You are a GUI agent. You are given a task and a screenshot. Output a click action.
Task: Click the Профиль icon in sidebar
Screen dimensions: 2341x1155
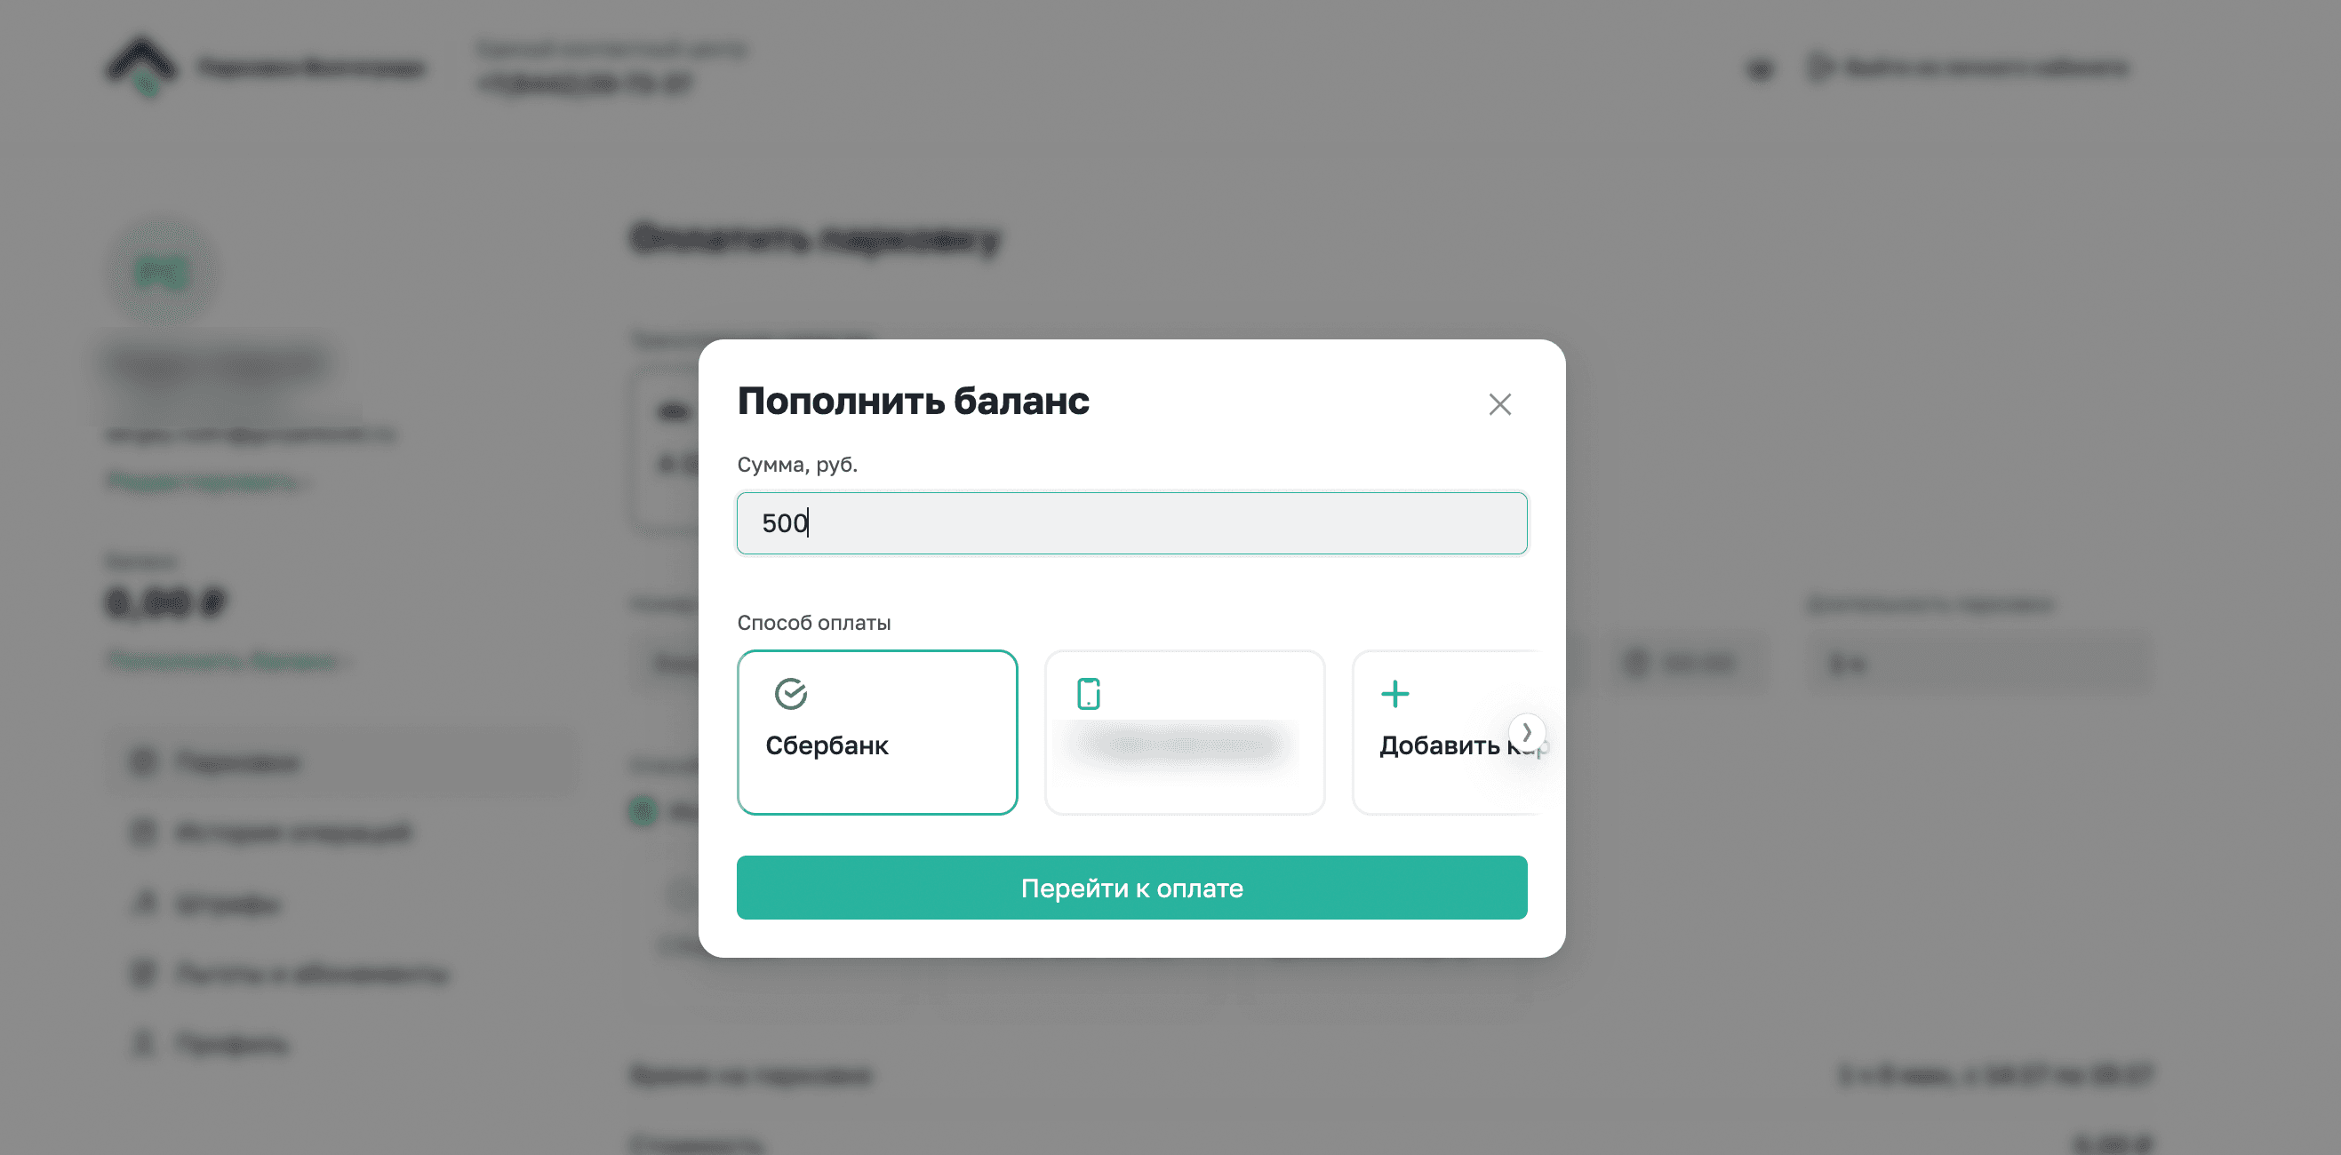(143, 1043)
